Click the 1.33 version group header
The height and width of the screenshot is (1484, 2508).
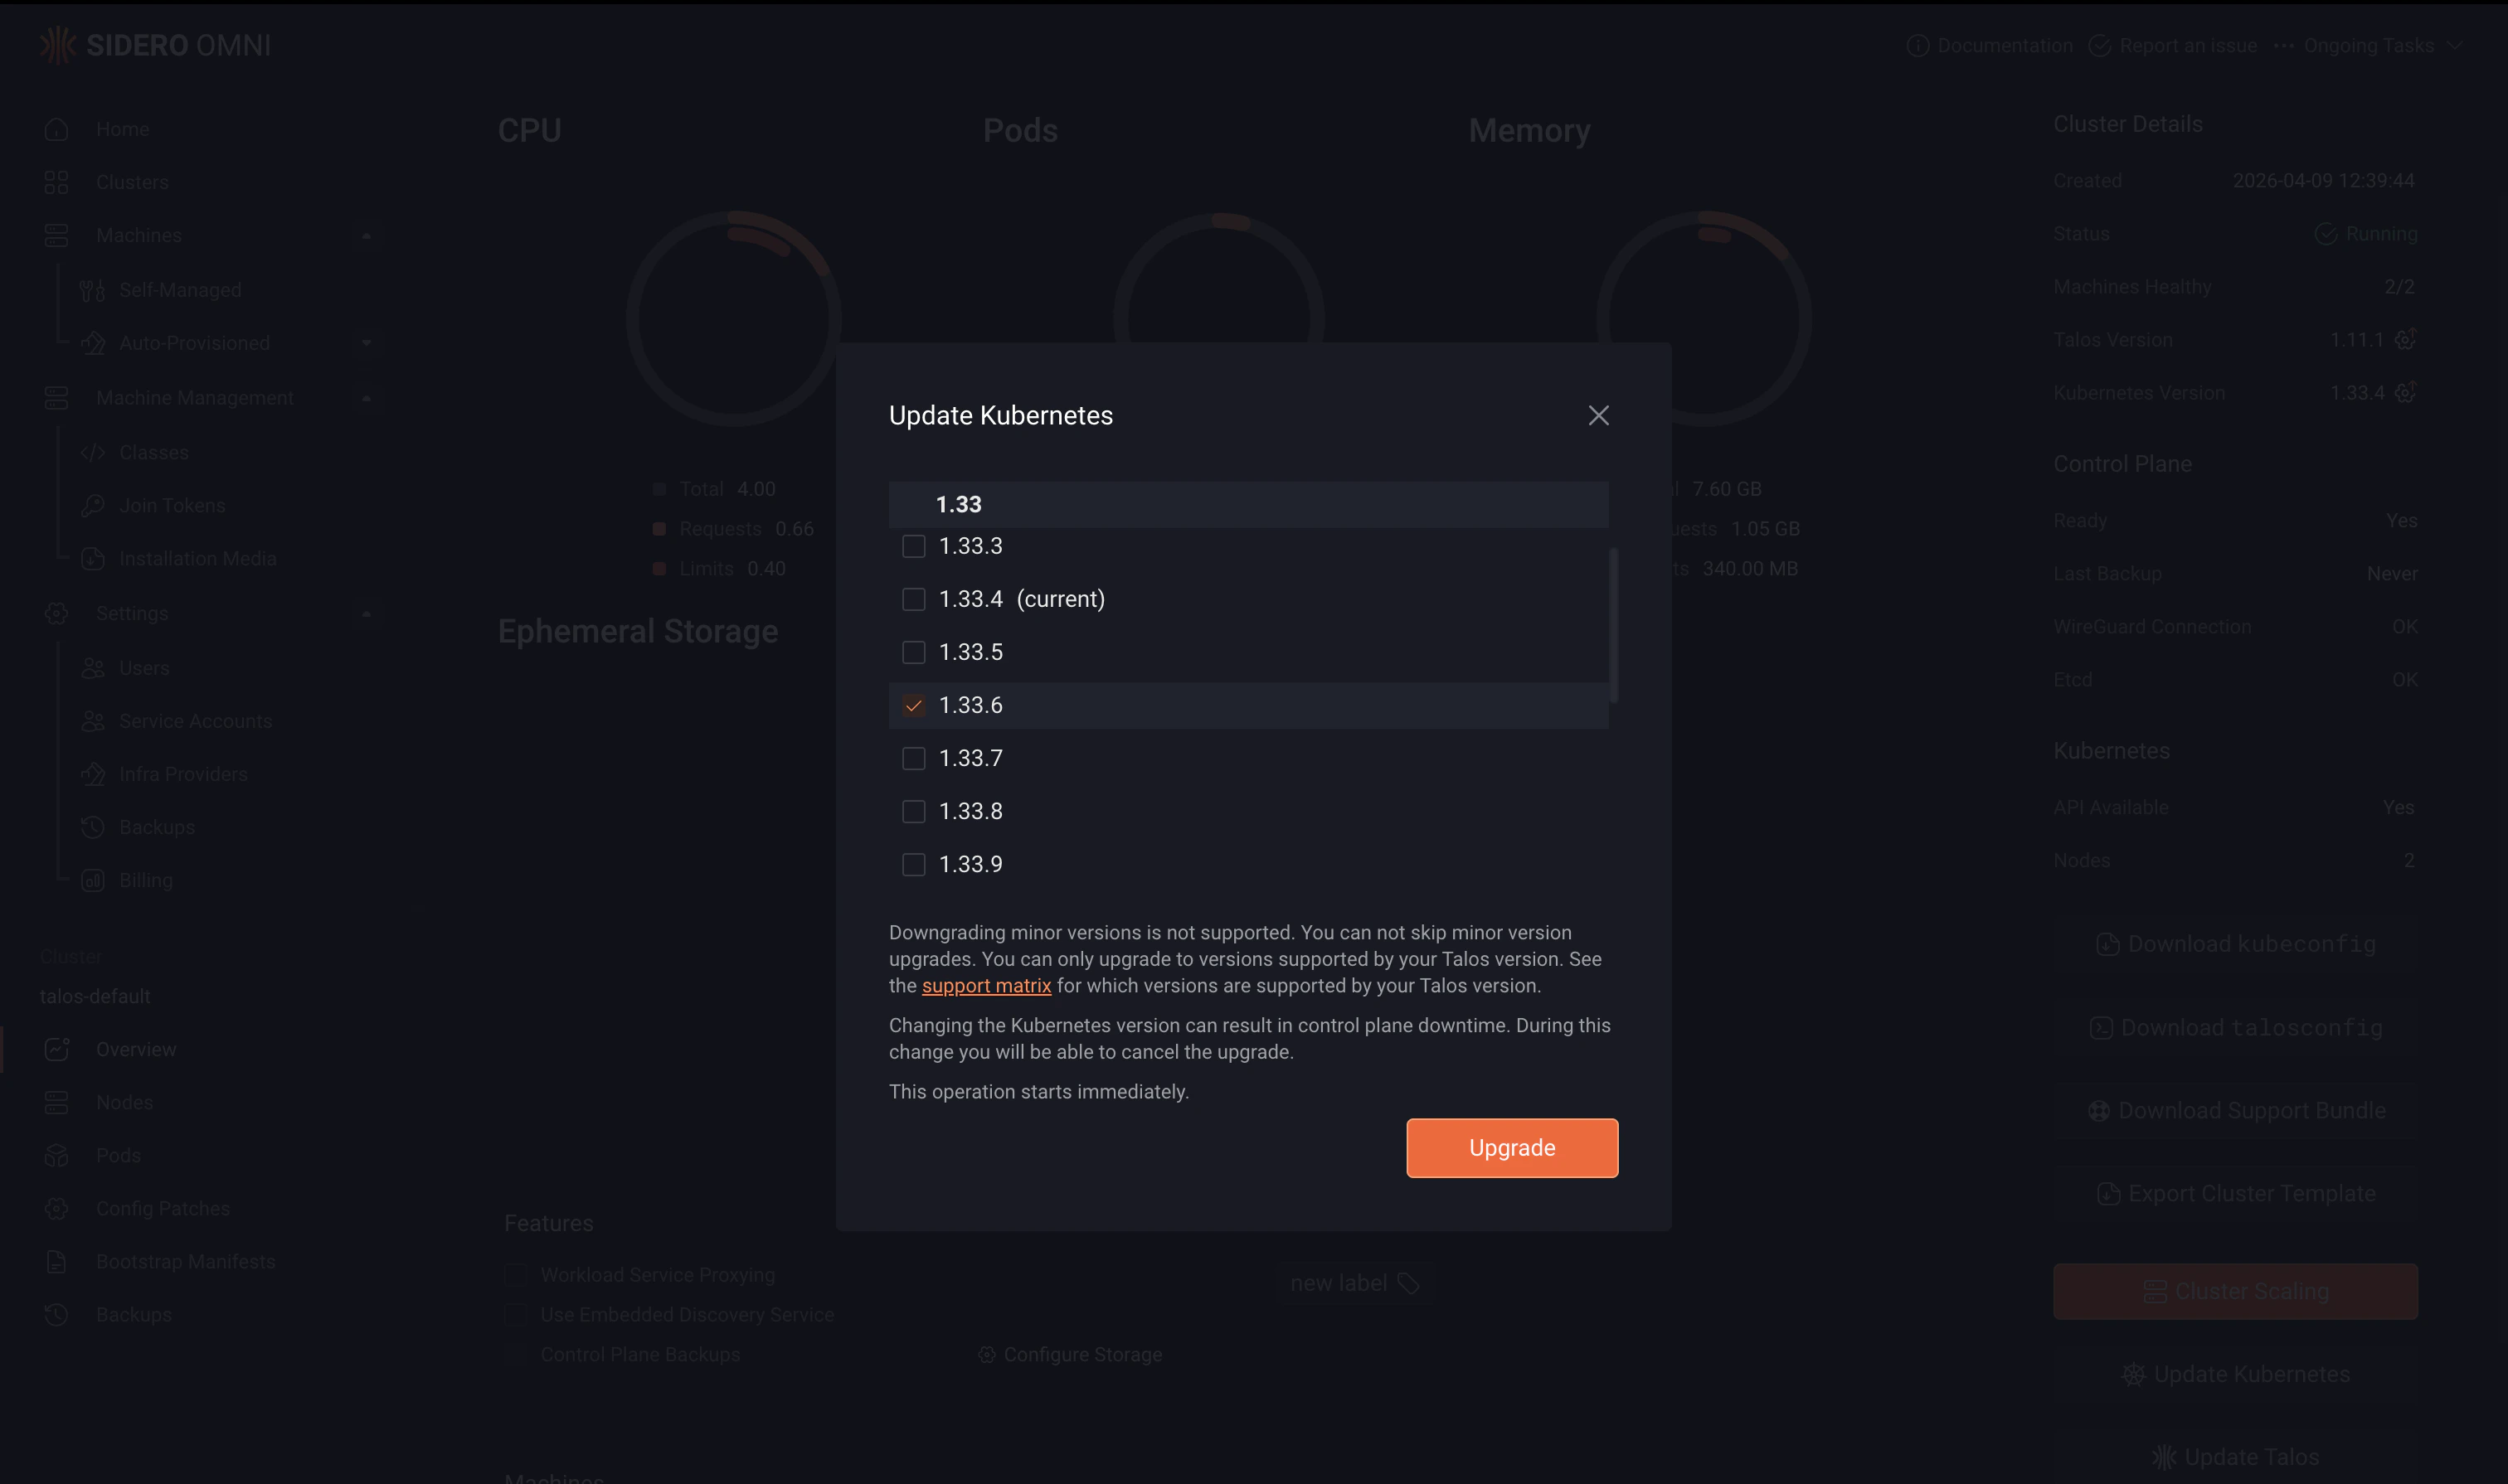pos(1247,505)
